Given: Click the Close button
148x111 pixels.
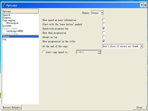Looking at the screenshot, I should pyautogui.click(x=139, y=107).
